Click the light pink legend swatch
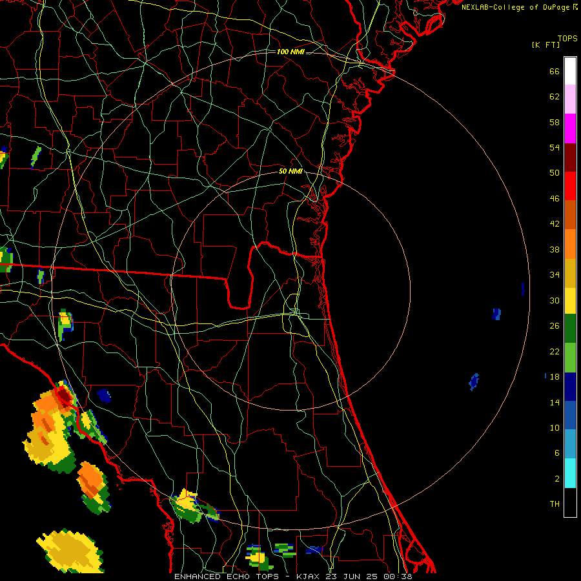The width and height of the screenshot is (581, 581). [x=570, y=99]
